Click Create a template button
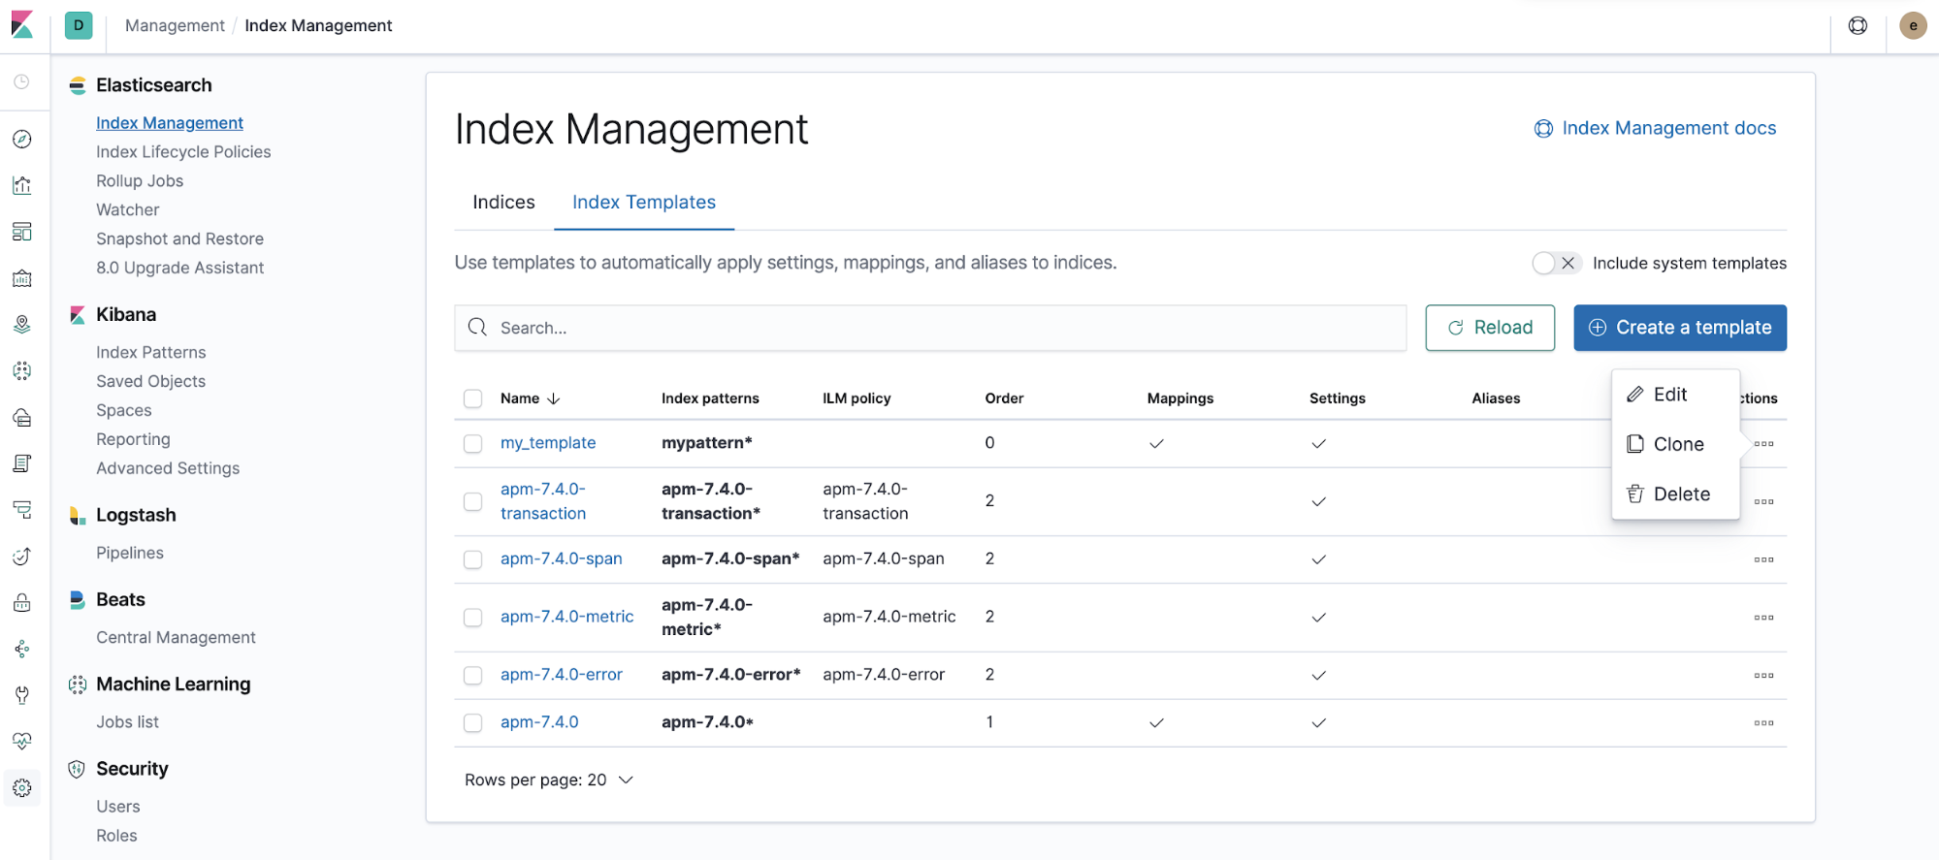Screen dimensions: 1939x860 click(x=1680, y=328)
